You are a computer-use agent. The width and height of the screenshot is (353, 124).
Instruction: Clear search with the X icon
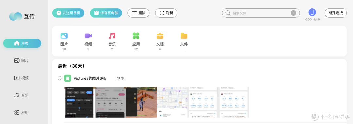[293, 13]
